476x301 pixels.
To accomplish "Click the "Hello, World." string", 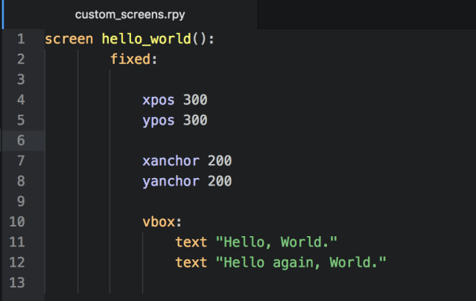I will tap(276, 241).
